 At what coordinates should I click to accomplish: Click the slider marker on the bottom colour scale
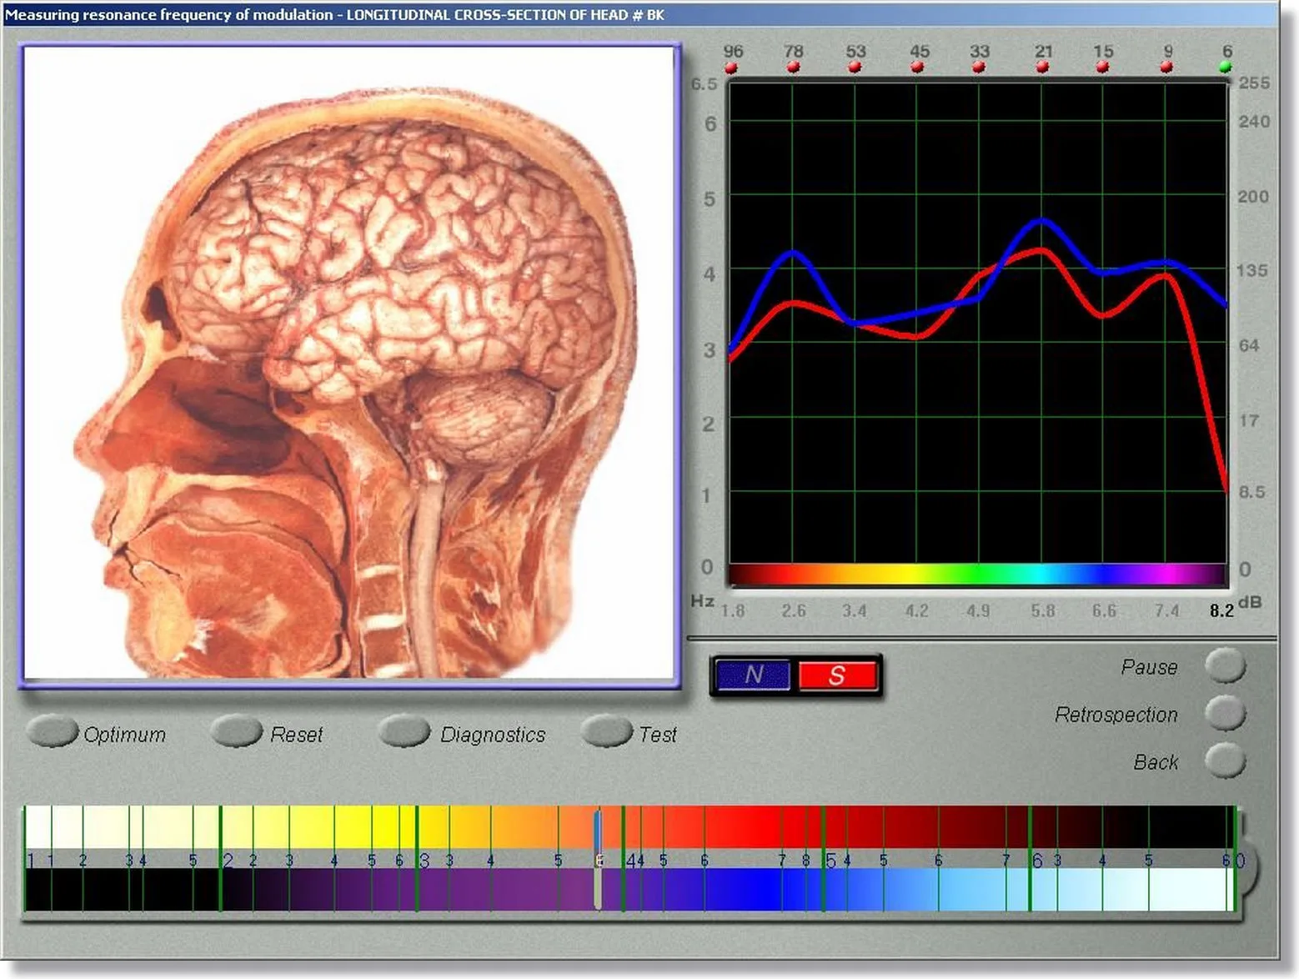pos(598,859)
